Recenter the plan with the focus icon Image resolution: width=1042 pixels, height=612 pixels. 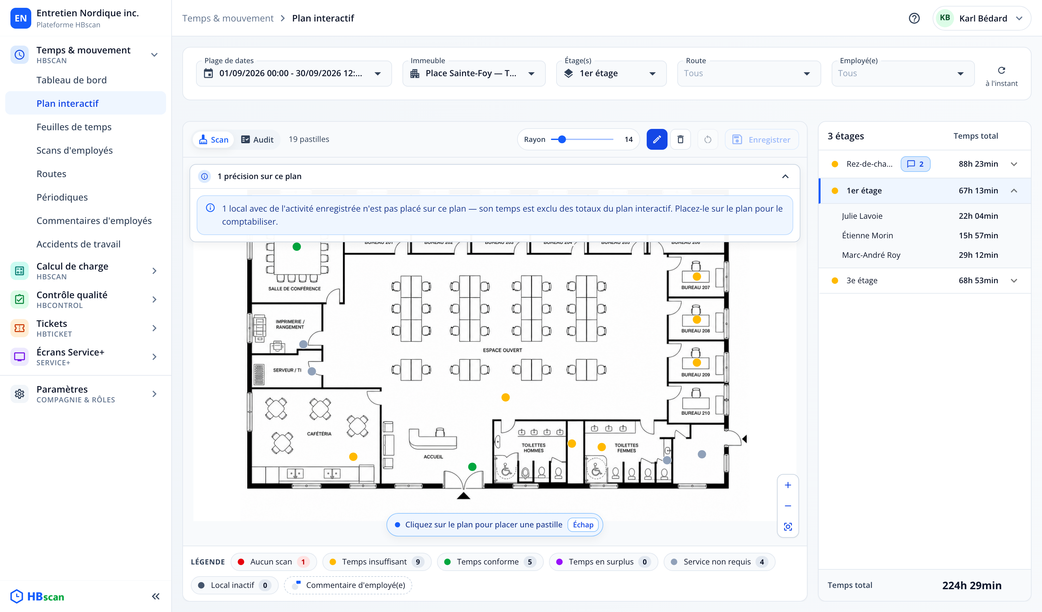pyautogui.click(x=788, y=526)
